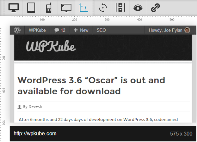This screenshot has height=142, width=197.
Task: Click the WPKube site logo
Action: (51, 46)
